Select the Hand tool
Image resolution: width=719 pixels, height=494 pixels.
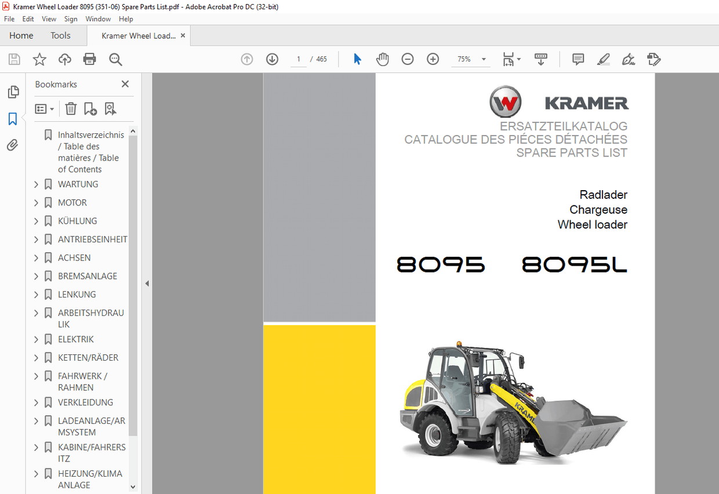click(382, 59)
